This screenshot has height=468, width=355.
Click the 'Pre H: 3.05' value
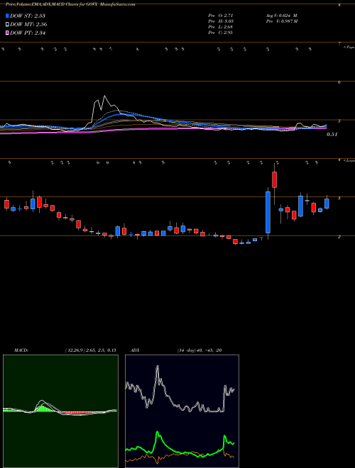click(221, 21)
